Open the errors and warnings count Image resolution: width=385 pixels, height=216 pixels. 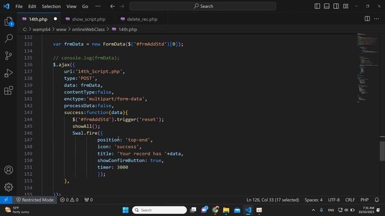click(x=69, y=200)
